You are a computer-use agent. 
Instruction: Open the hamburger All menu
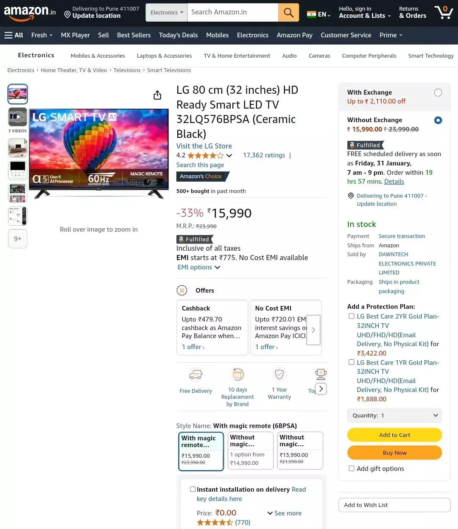[14, 35]
